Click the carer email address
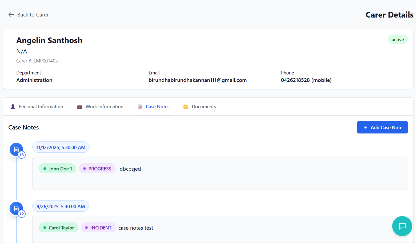 198,80
